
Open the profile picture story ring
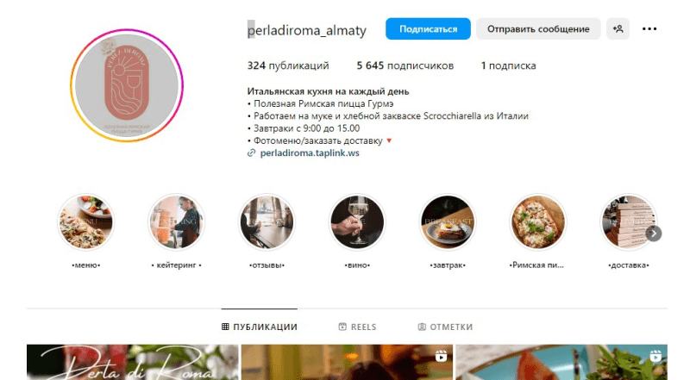tap(127, 85)
